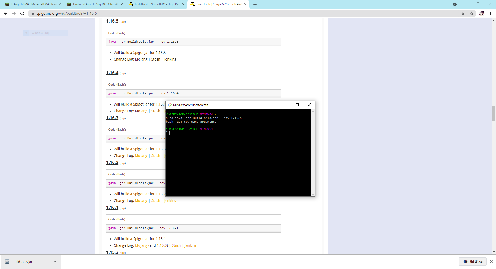This screenshot has height=269, width=496.
Task: Open the tab search dropdown
Action: 455,4
